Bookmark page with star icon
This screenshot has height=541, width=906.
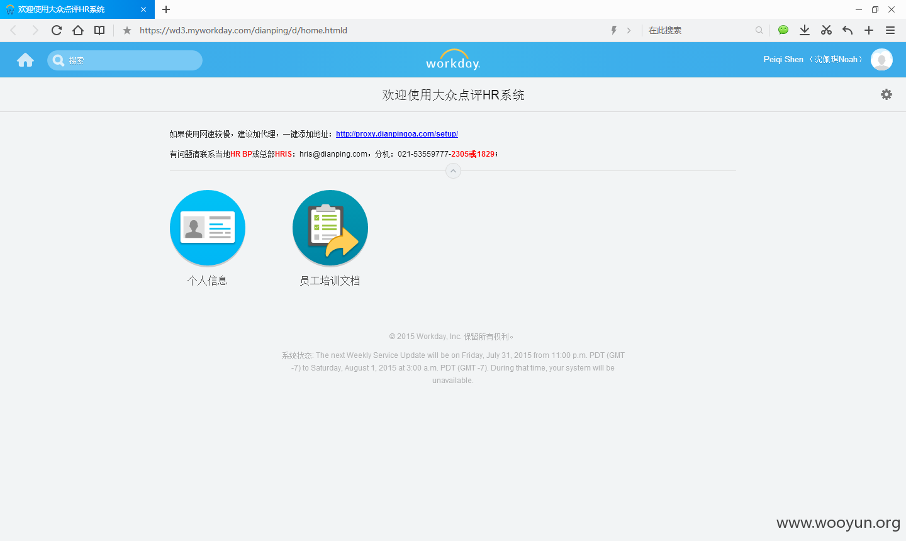127,30
